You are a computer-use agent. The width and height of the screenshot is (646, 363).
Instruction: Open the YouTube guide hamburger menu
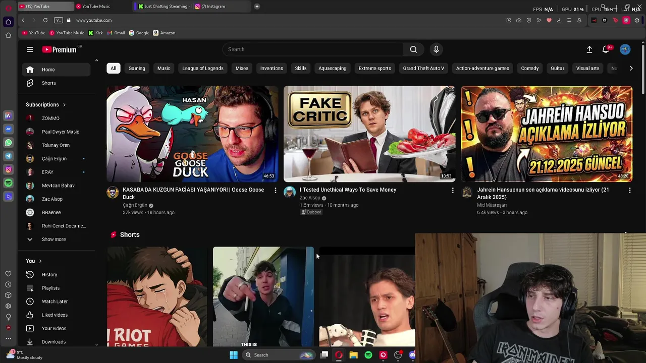(30, 49)
